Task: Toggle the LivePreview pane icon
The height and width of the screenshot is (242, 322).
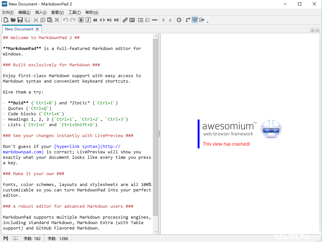Action: (195, 20)
